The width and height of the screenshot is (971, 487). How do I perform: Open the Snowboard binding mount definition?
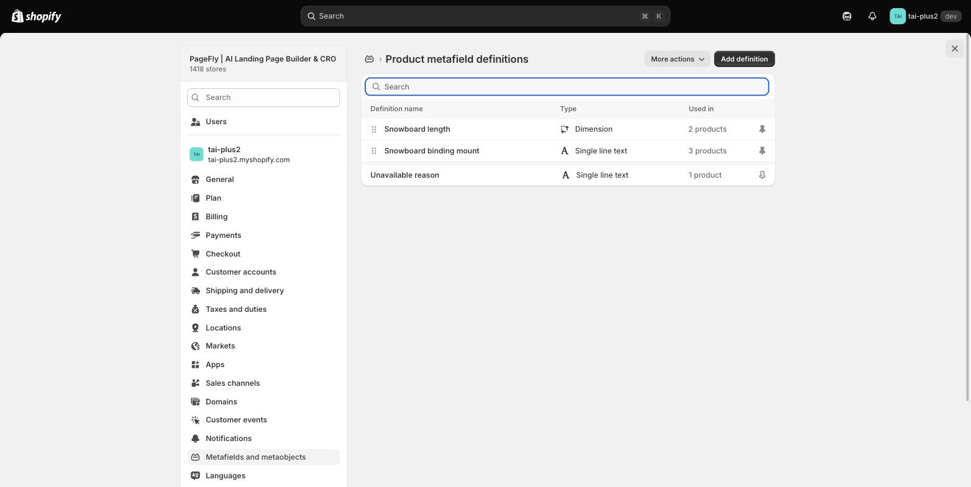(x=432, y=151)
